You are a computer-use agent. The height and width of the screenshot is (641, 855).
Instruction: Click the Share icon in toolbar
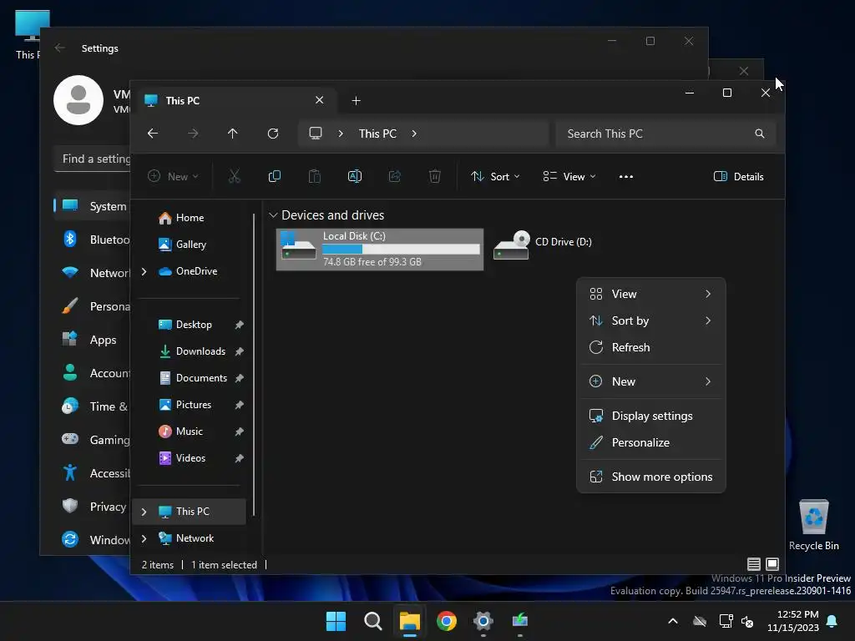click(x=395, y=176)
